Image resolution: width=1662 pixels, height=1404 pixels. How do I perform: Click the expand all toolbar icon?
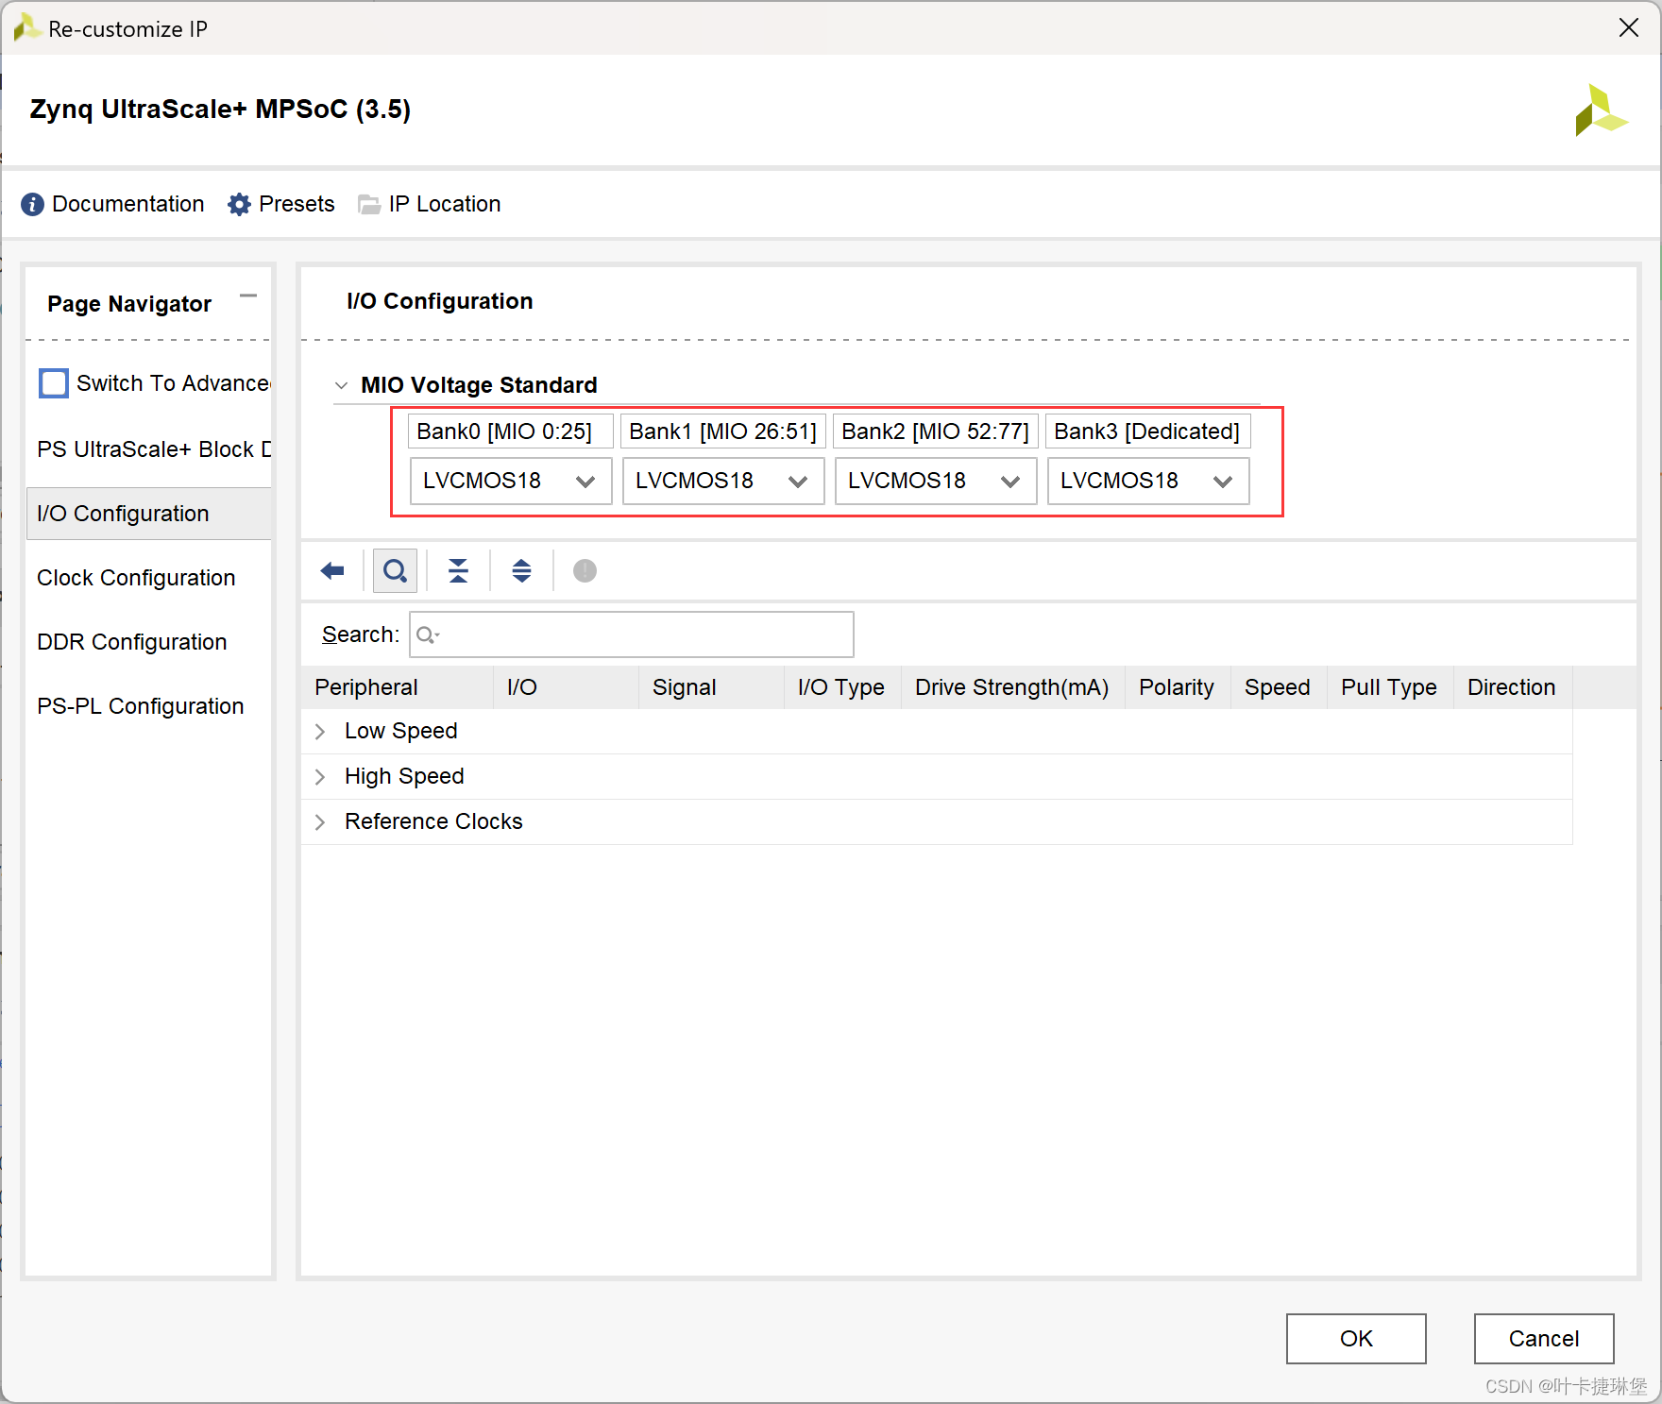(521, 571)
